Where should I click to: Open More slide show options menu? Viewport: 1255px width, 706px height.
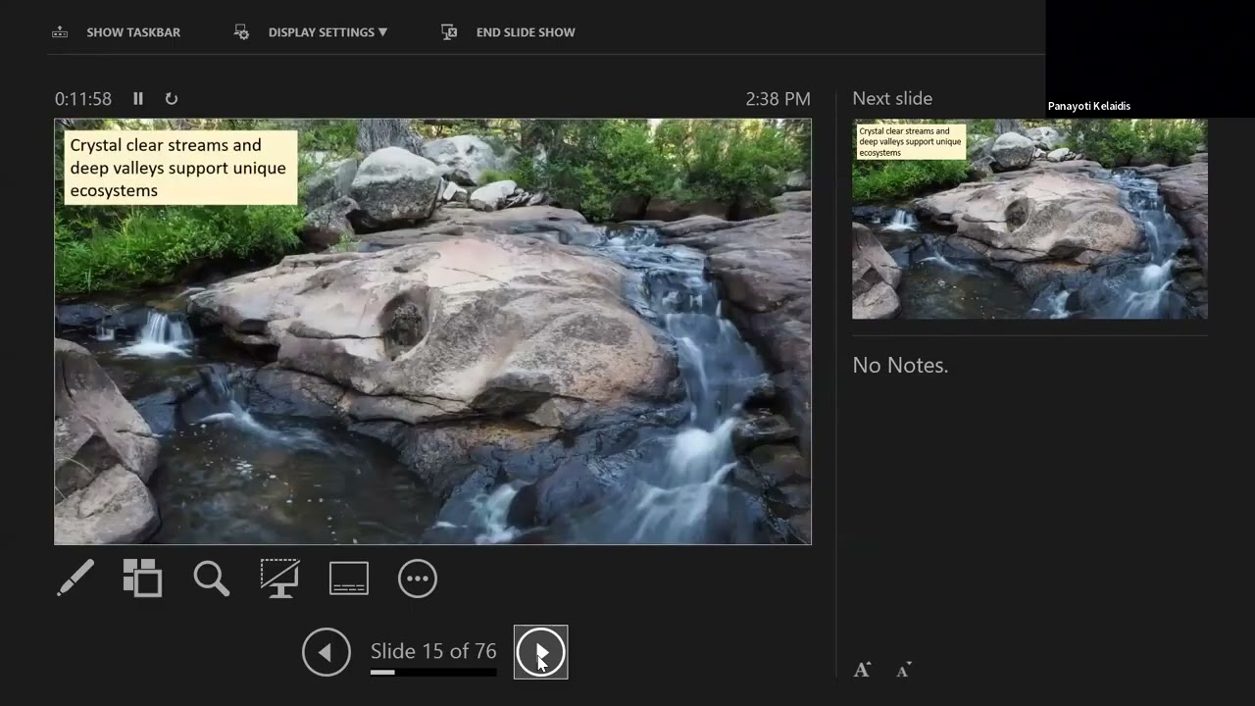tap(418, 579)
